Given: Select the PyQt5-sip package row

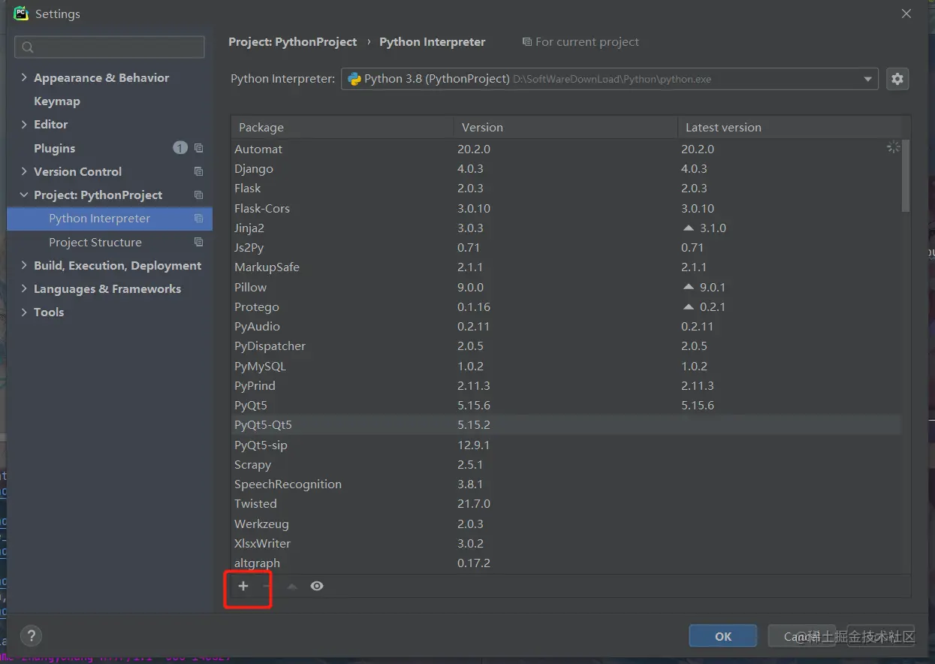Looking at the screenshot, I should pyautogui.click(x=566, y=445).
